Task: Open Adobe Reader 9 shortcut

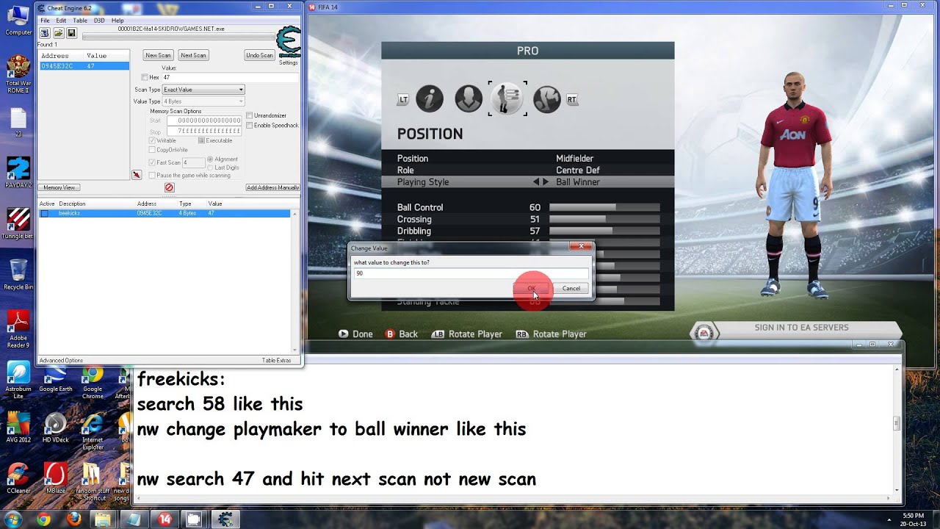Action: 18,328
